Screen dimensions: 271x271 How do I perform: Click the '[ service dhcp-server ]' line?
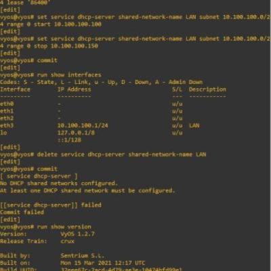39,176
